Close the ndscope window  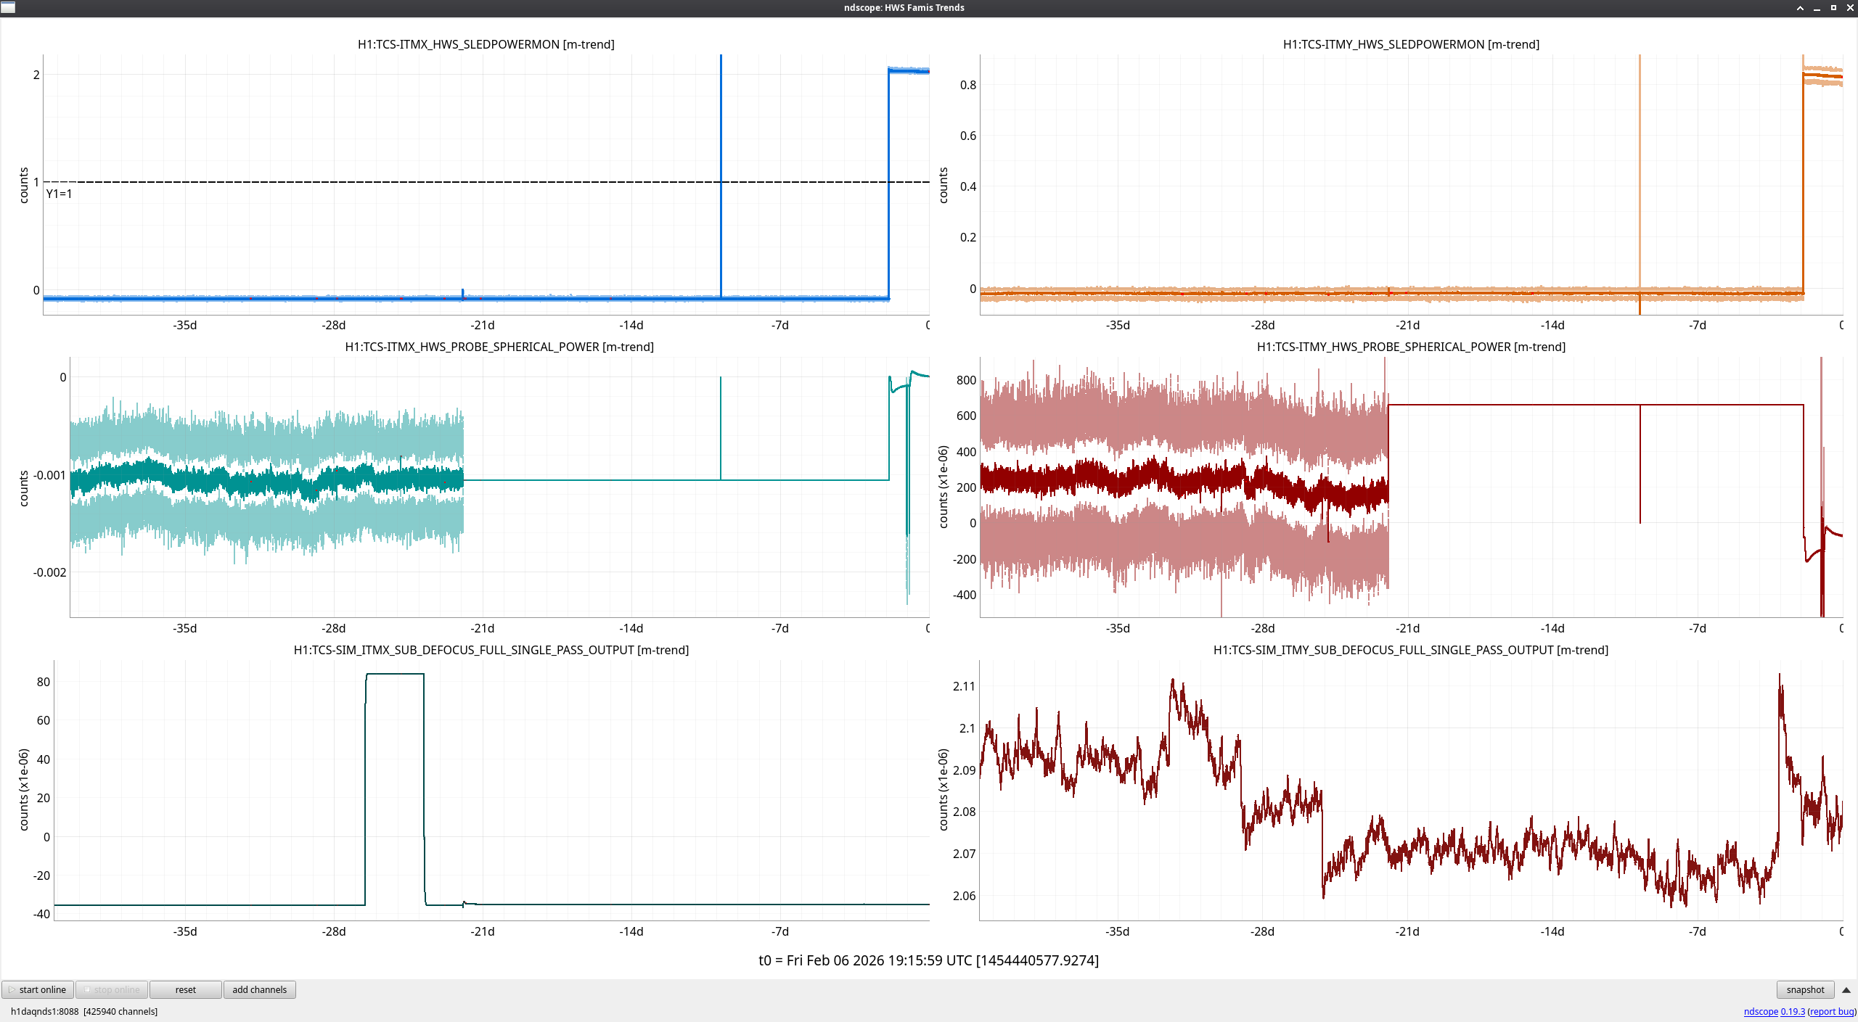(1849, 8)
